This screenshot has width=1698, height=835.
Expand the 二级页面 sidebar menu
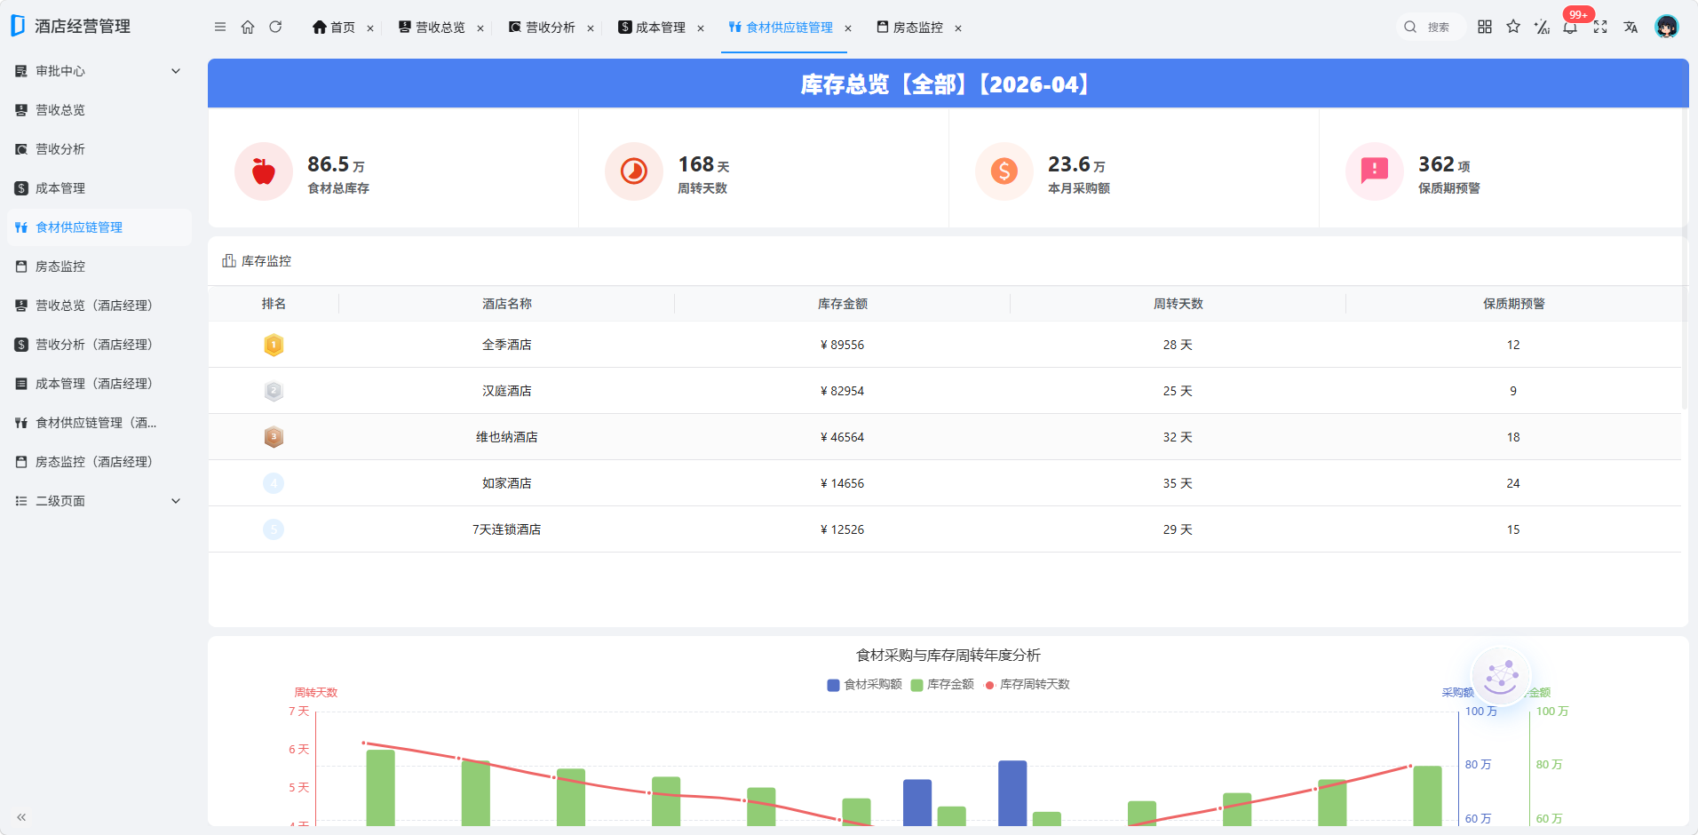pyautogui.click(x=99, y=501)
